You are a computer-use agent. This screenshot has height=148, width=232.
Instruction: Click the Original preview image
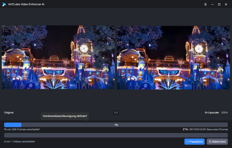click(58, 57)
